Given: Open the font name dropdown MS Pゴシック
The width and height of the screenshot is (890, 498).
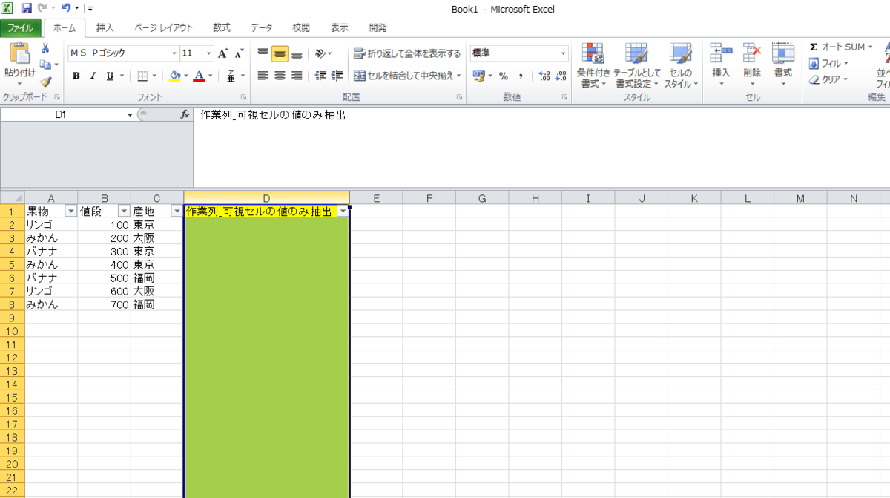Looking at the screenshot, I should [174, 53].
